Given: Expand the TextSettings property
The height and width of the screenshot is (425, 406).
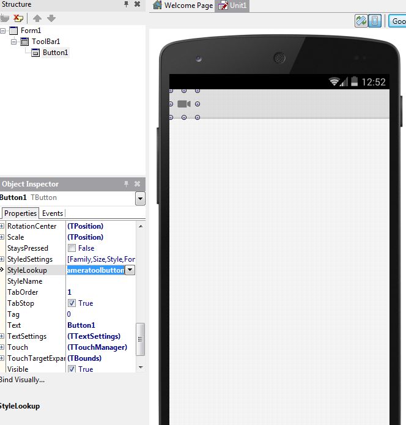Looking at the screenshot, I should (x=2, y=336).
